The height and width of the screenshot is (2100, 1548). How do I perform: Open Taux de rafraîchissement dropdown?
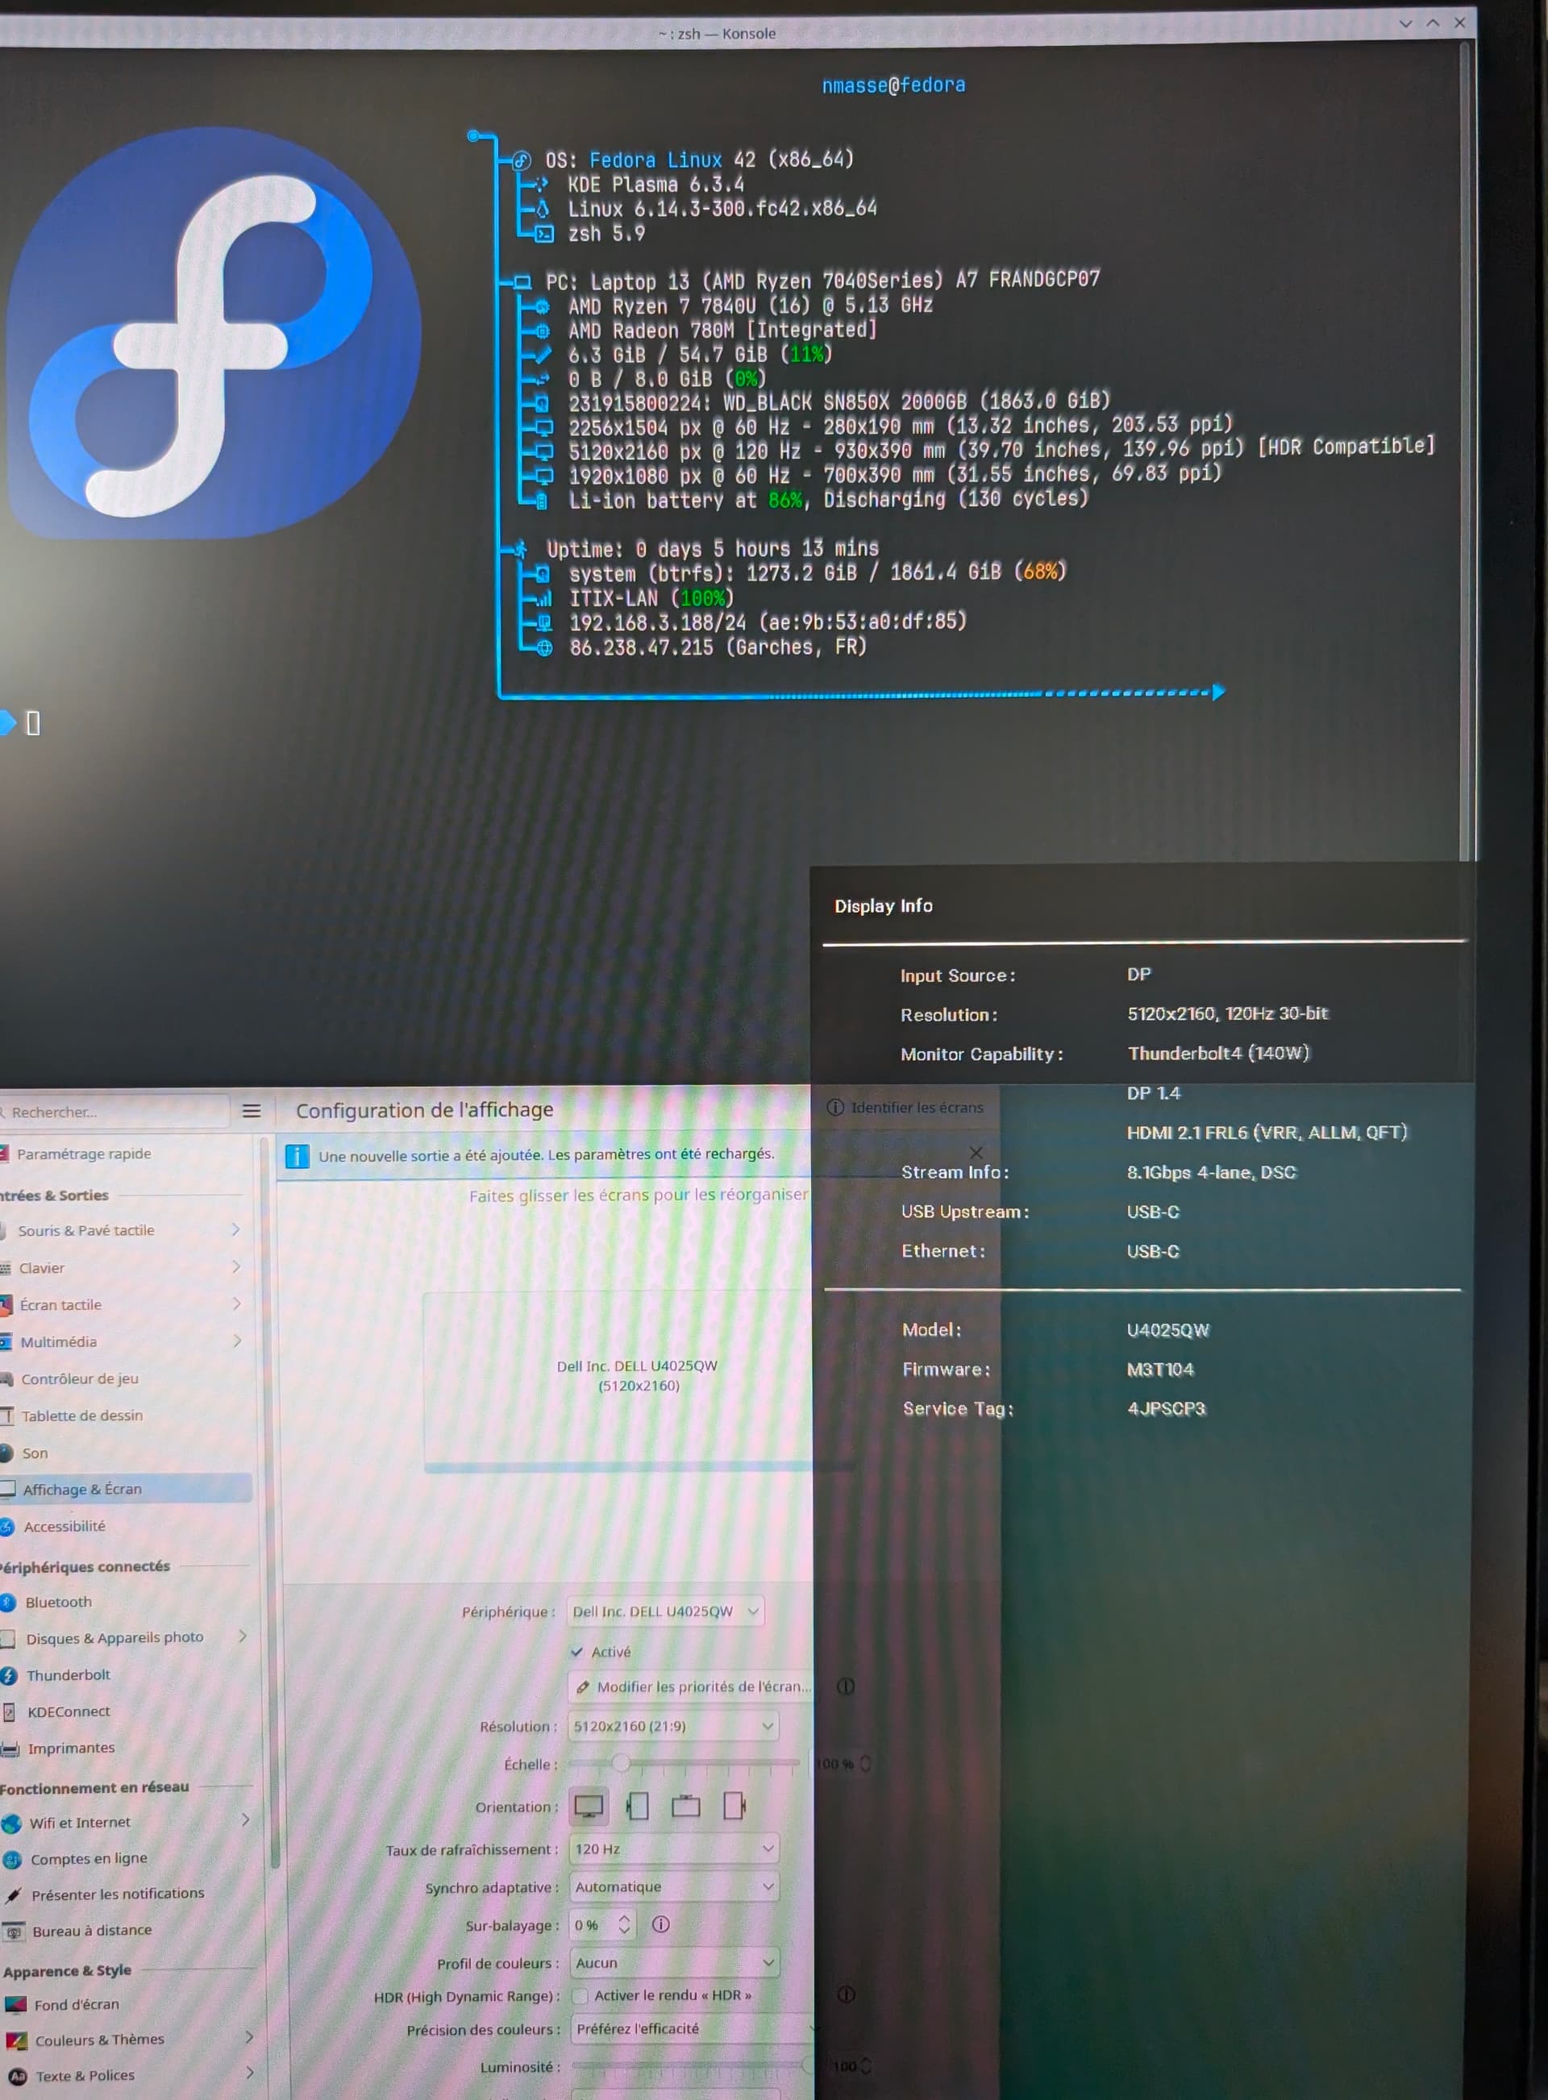tap(675, 1848)
